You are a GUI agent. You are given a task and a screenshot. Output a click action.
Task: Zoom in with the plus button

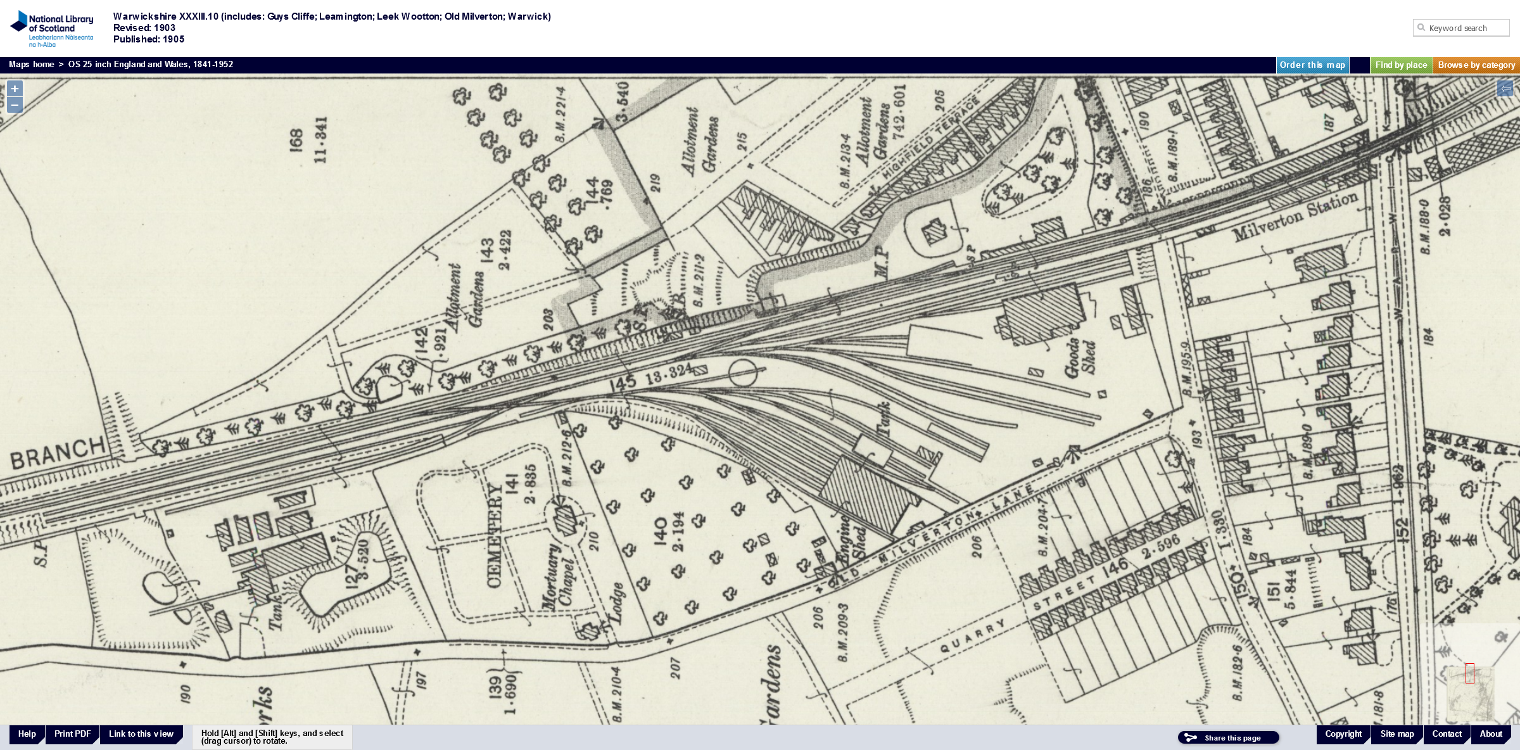tap(15, 89)
